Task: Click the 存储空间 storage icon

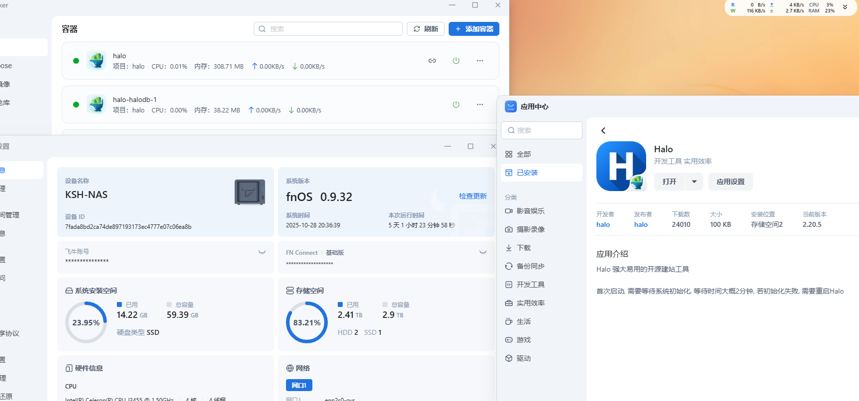Action: click(290, 291)
